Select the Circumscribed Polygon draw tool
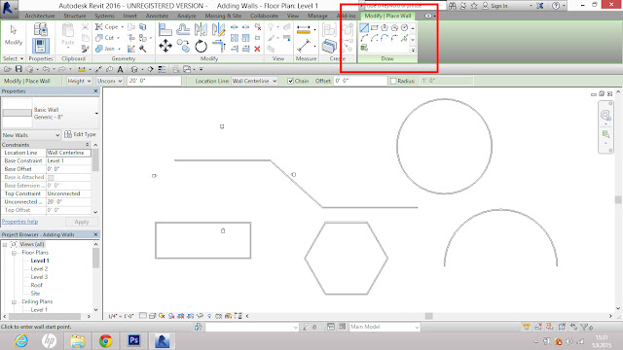Screen dimensions: 623x350 coord(394,28)
